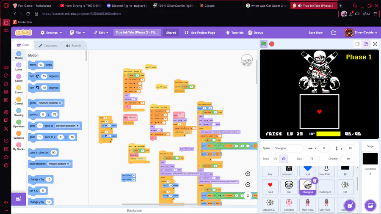Edit the sprite name field Shanghai

(288, 148)
